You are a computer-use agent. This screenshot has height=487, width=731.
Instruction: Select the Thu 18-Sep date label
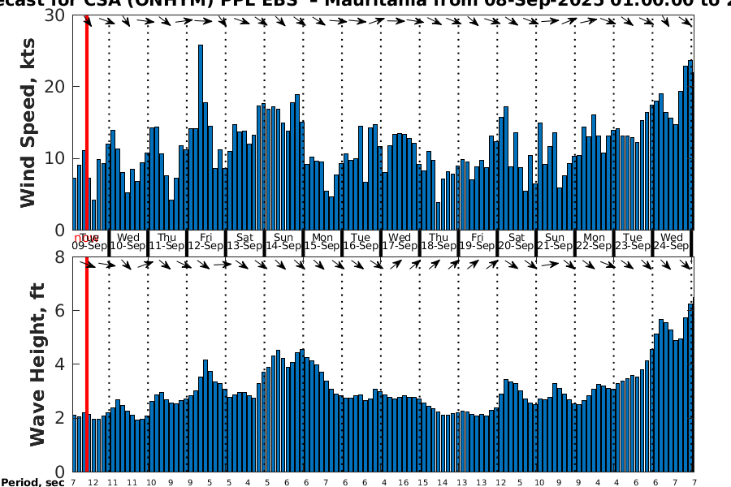pyautogui.click(x=439, y=242)
